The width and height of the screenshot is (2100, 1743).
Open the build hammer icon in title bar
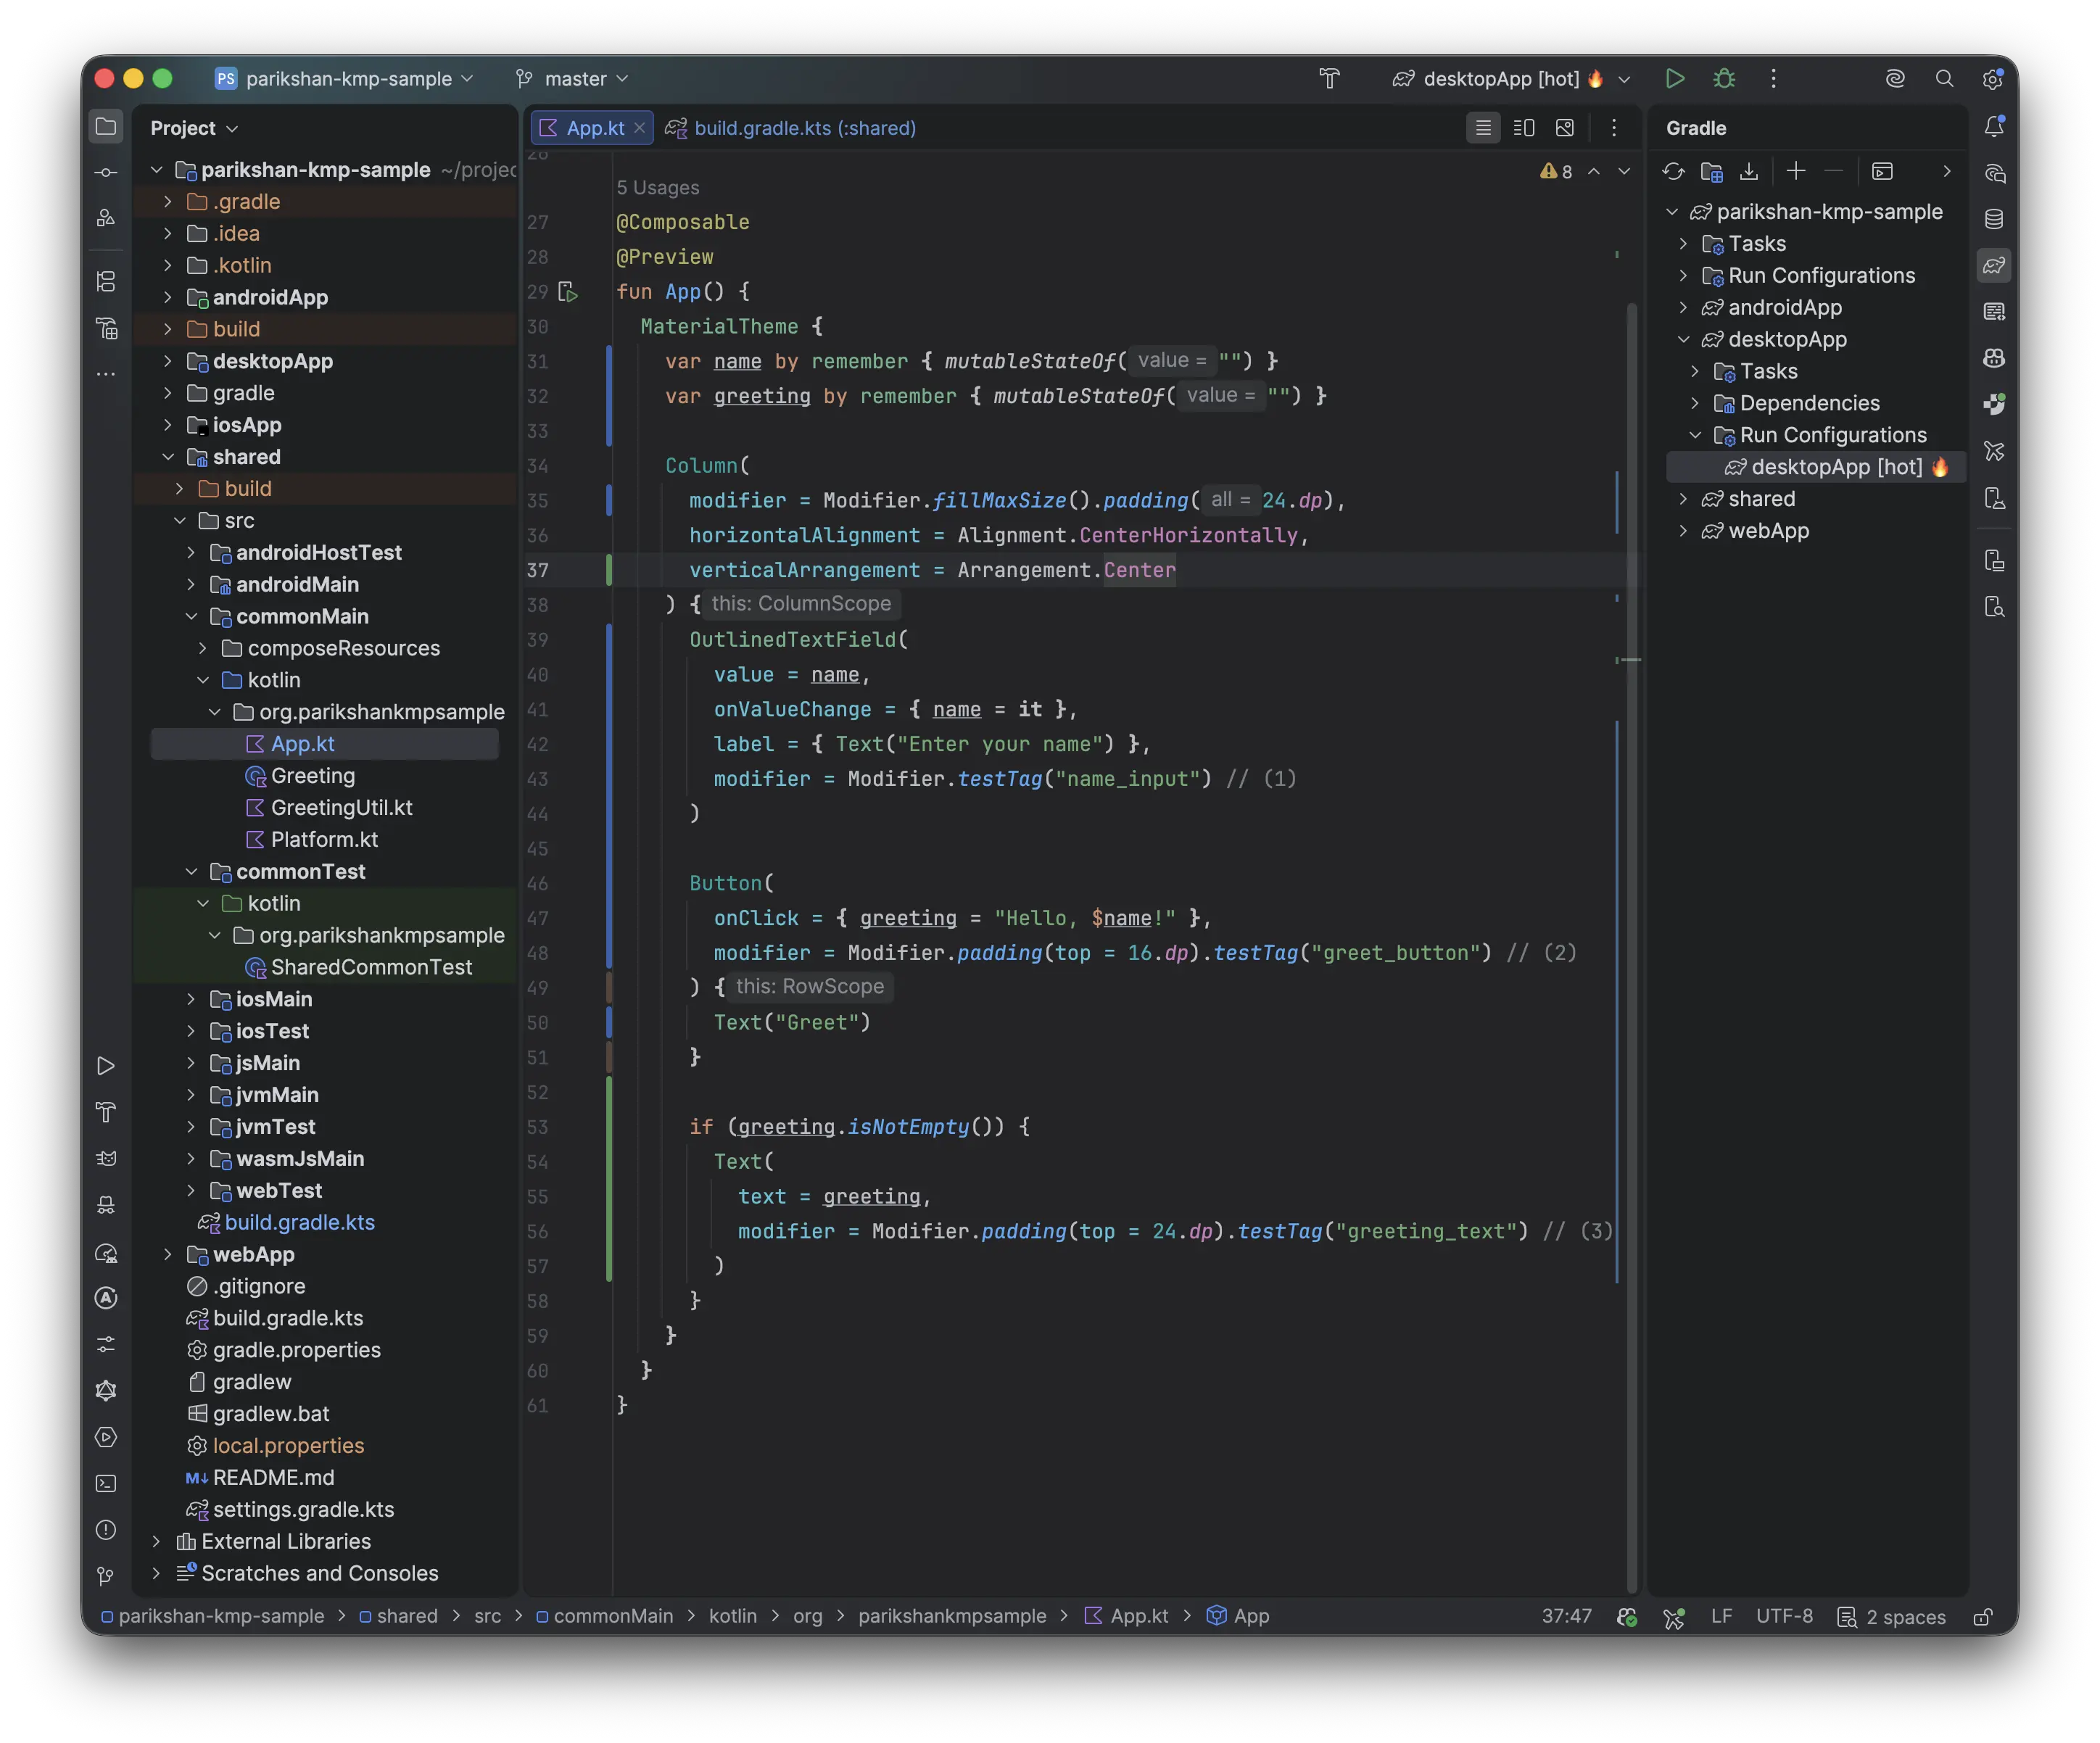point(1329,78)
